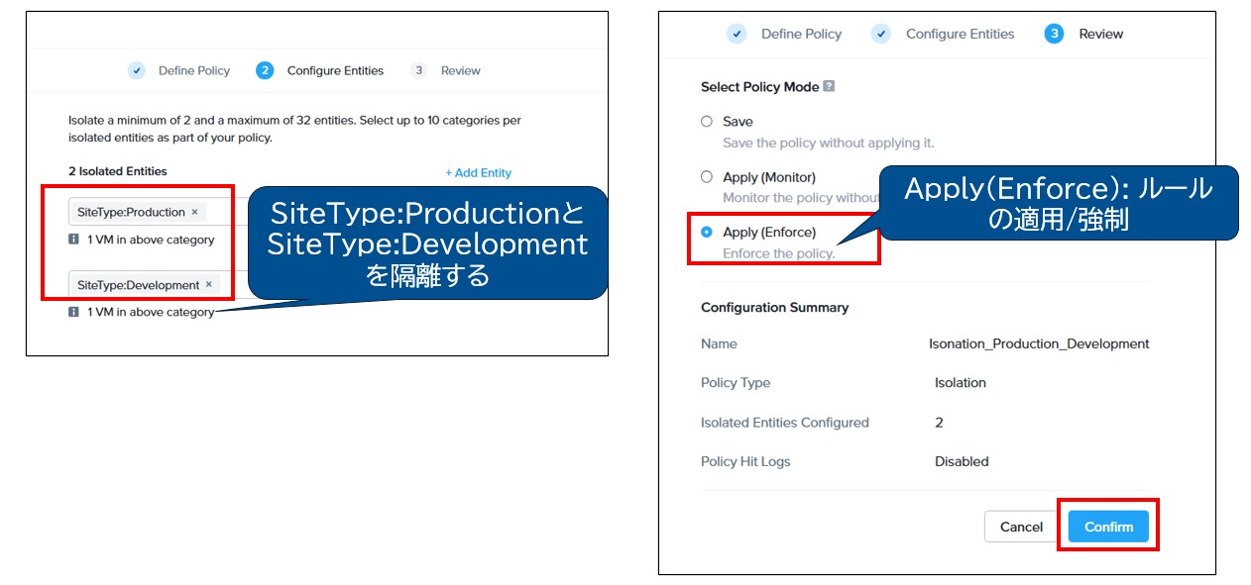
Task: Open Configure Entities step label in right wizard
Action: [960, 34]
